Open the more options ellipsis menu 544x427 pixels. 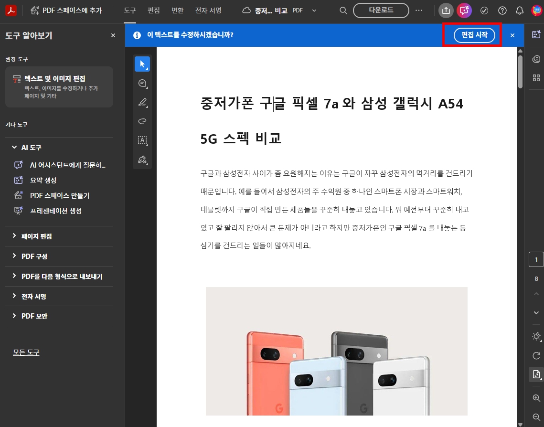pyautogui.click(x=419, y=11)
